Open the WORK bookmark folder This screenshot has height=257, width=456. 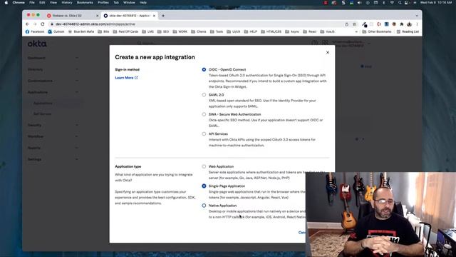pos(180,31)
